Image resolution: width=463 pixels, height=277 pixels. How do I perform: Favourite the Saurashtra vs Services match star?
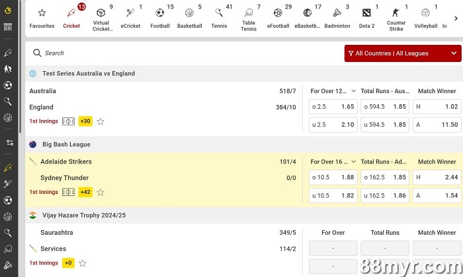click(x=83, y=263)
